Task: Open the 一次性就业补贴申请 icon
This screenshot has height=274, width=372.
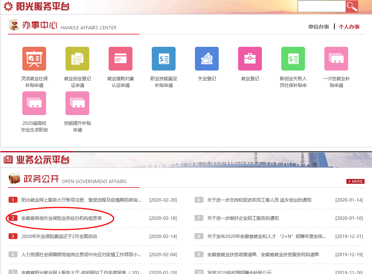Action: 336,59
